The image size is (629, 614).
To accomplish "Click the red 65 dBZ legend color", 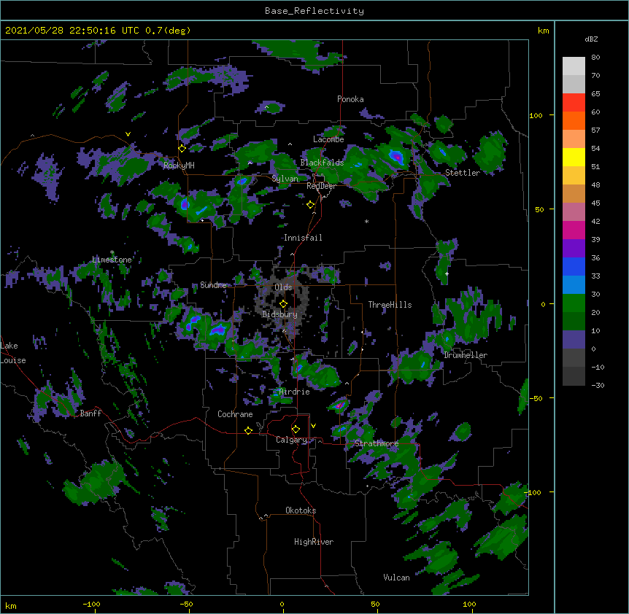I will (574, 102).
